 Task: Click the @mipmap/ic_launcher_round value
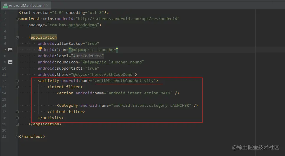point(112,62)
